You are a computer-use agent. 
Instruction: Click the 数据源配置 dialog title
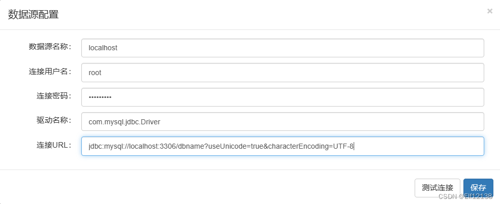coord(33,15)
